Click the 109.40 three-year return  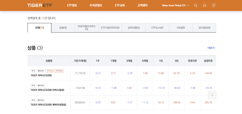[x=177, y=102]
